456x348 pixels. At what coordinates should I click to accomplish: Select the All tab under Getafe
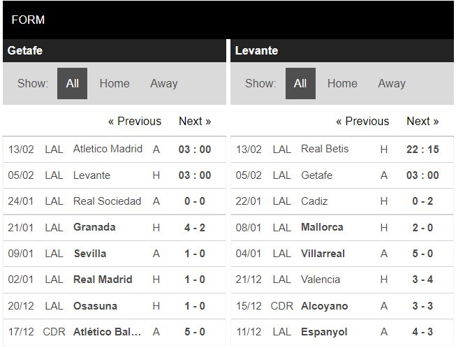click(72, 84)
